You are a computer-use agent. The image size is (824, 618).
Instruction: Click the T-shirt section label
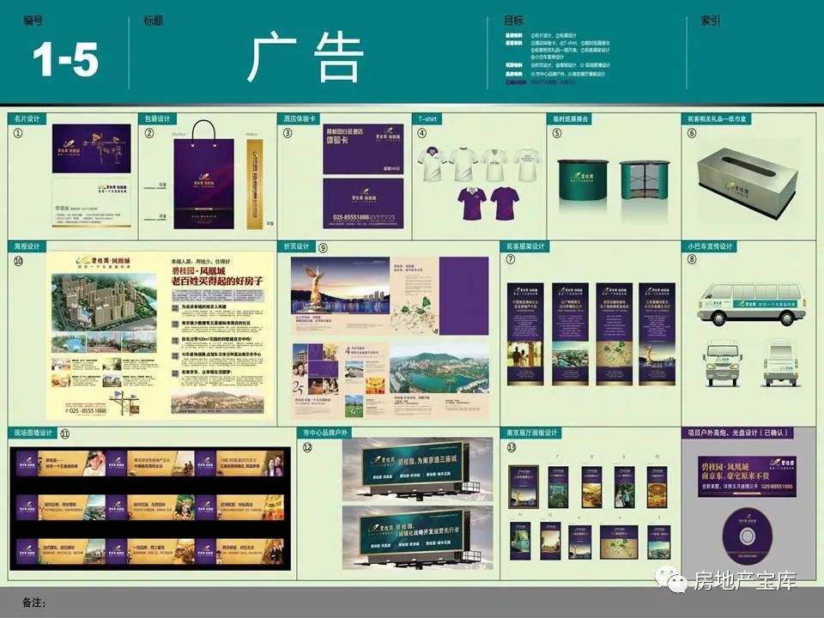(x=427, y=118)
